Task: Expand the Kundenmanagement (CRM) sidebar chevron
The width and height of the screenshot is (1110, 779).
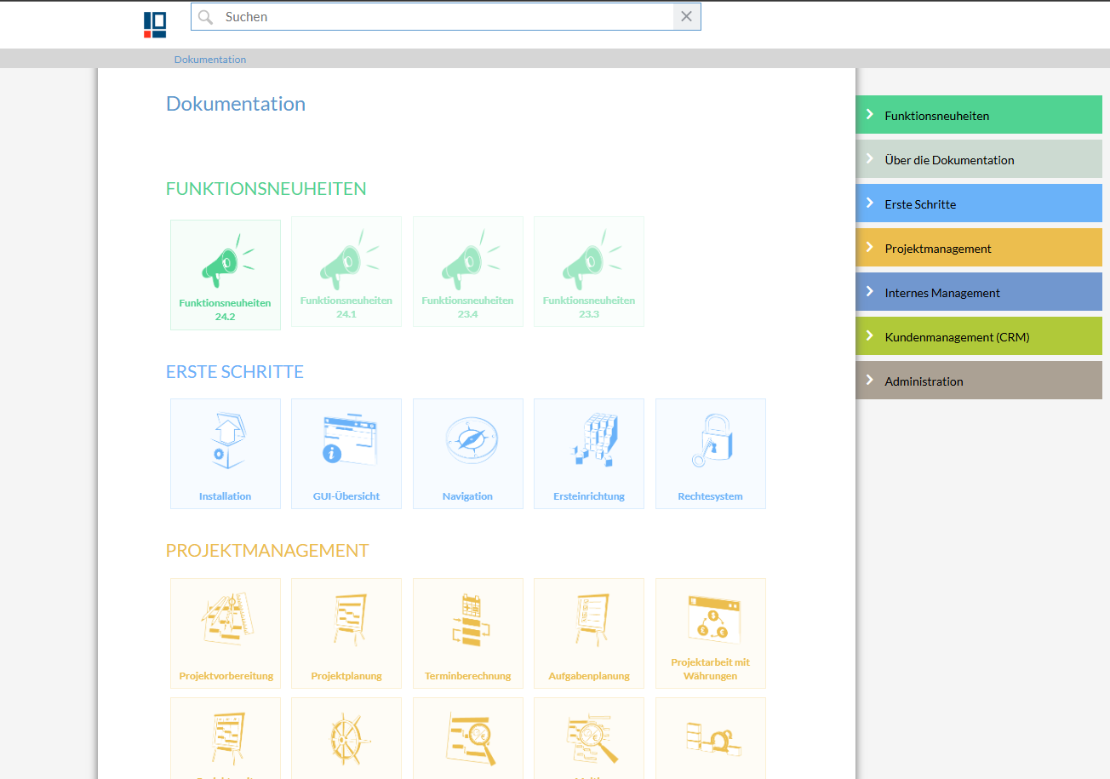Action: pos(869,335)
